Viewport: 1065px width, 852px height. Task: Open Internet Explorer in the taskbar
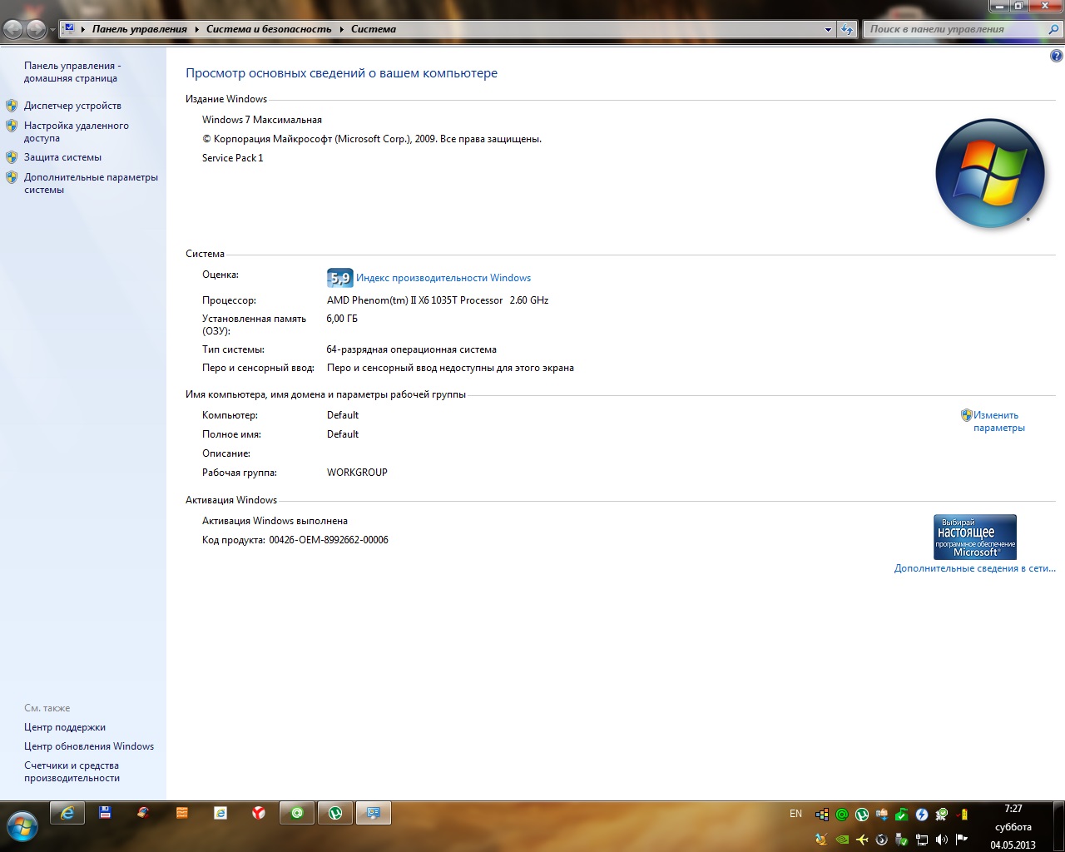[67, 813]
